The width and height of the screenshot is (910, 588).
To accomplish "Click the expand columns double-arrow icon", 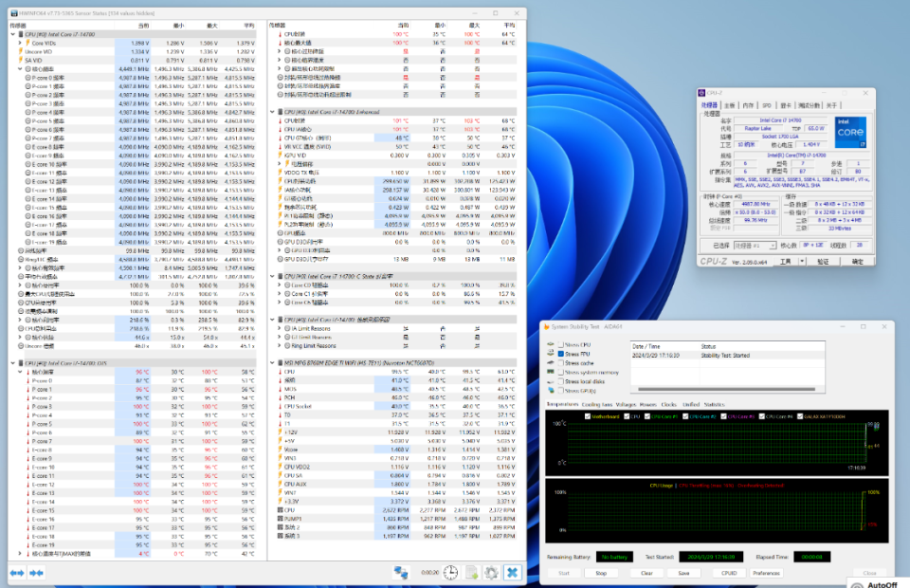I will coord(17,573).
